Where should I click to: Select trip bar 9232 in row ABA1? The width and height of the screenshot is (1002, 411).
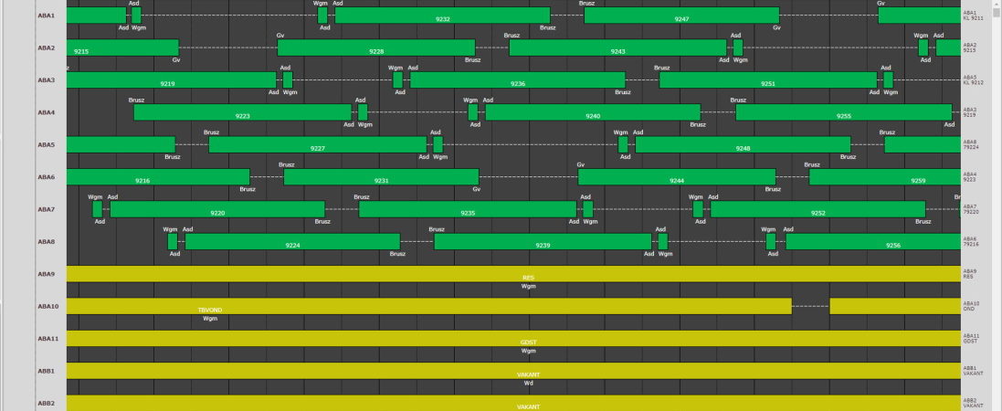click(x=442, y=16)
